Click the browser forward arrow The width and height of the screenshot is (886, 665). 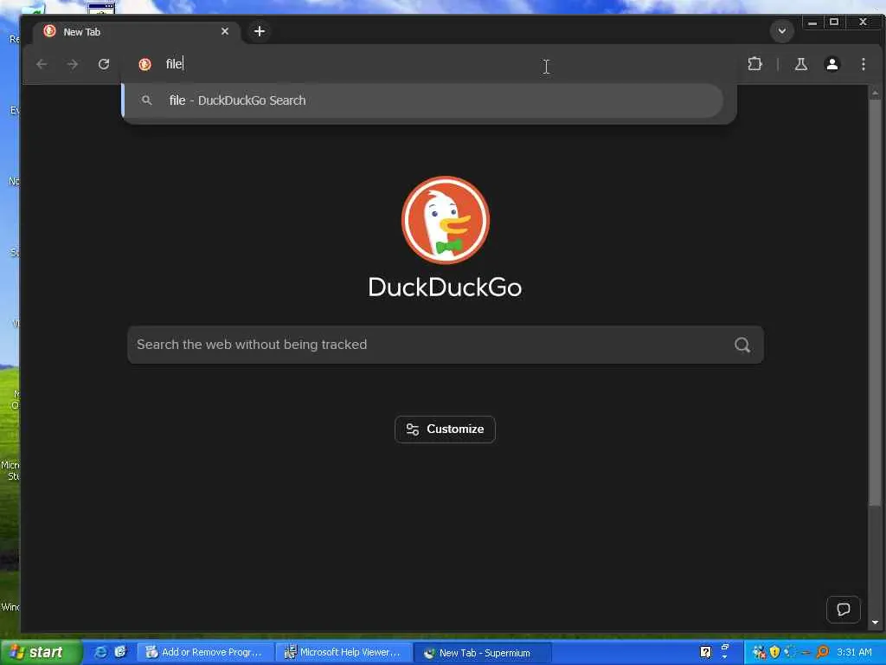click(x=73, y=64)
